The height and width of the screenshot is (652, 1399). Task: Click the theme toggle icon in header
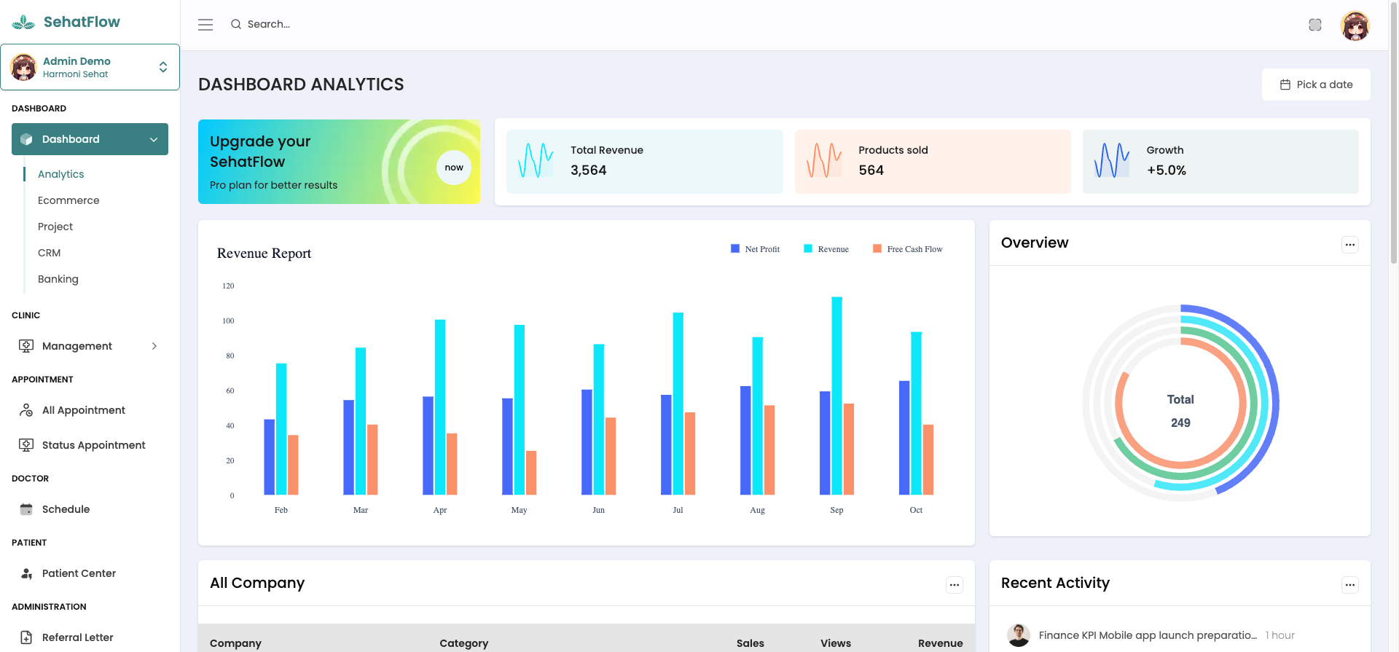tap(1315, 25)
